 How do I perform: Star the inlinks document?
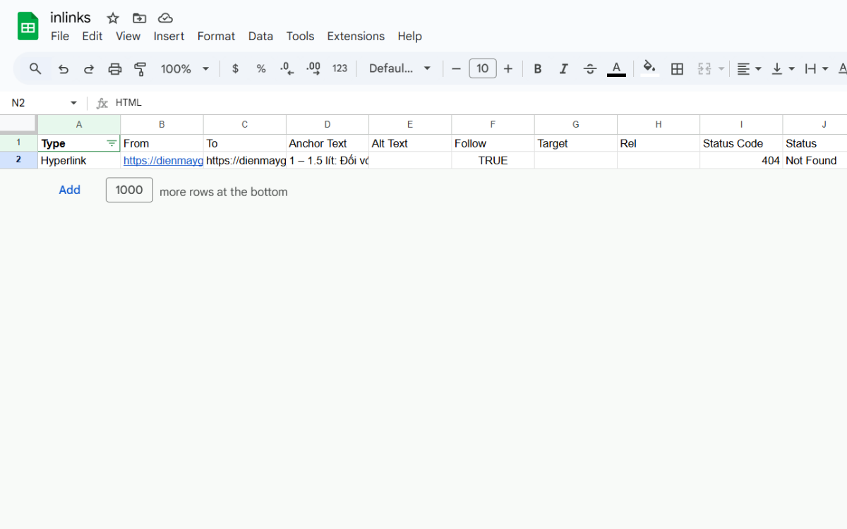[113, 18]
